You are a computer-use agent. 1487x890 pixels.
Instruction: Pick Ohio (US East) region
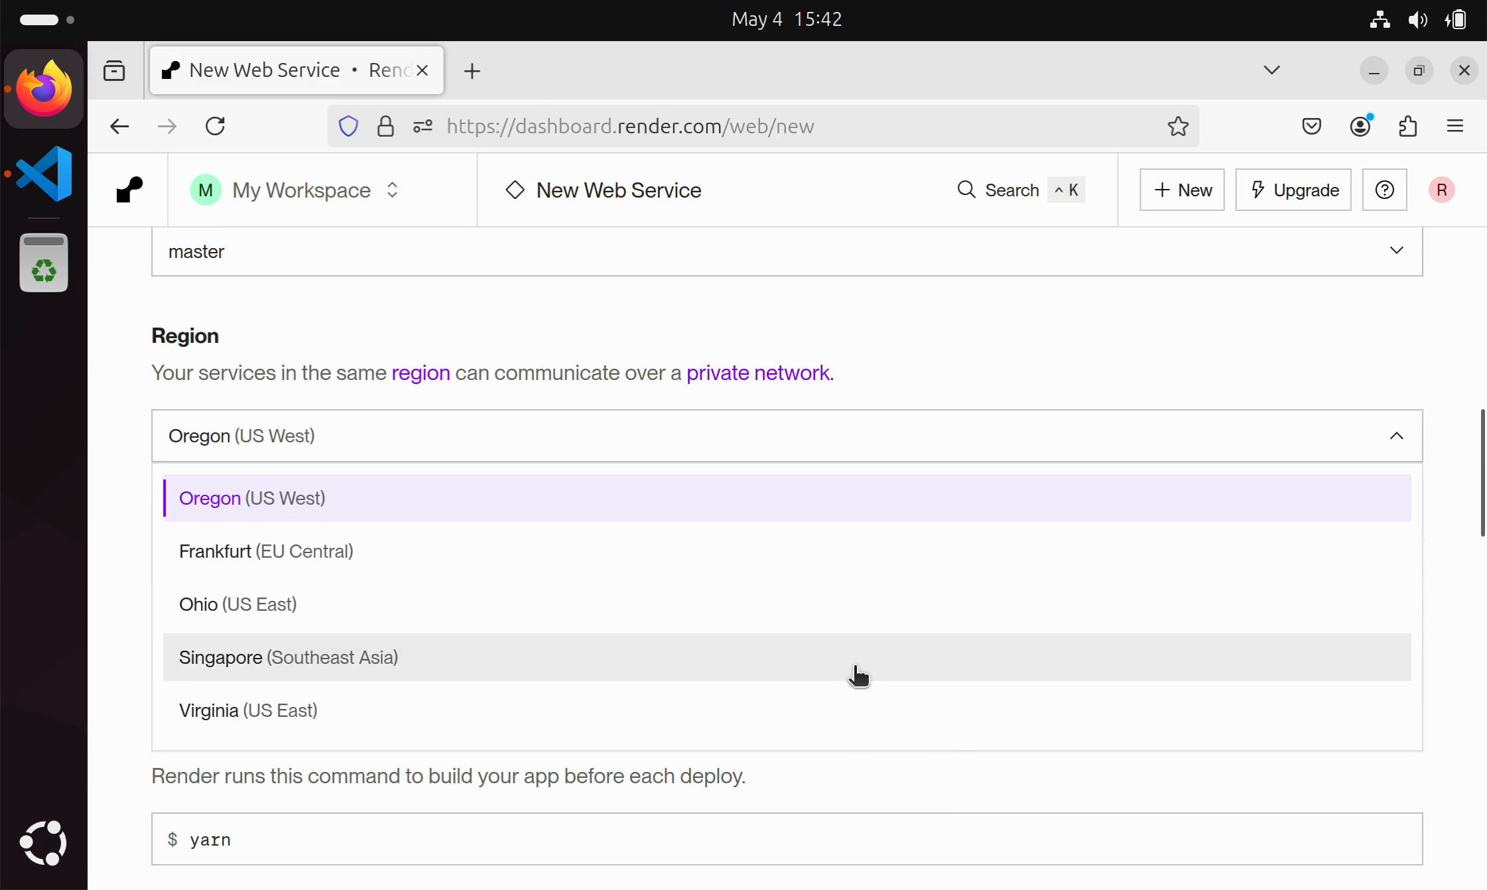tap(237, 604)
